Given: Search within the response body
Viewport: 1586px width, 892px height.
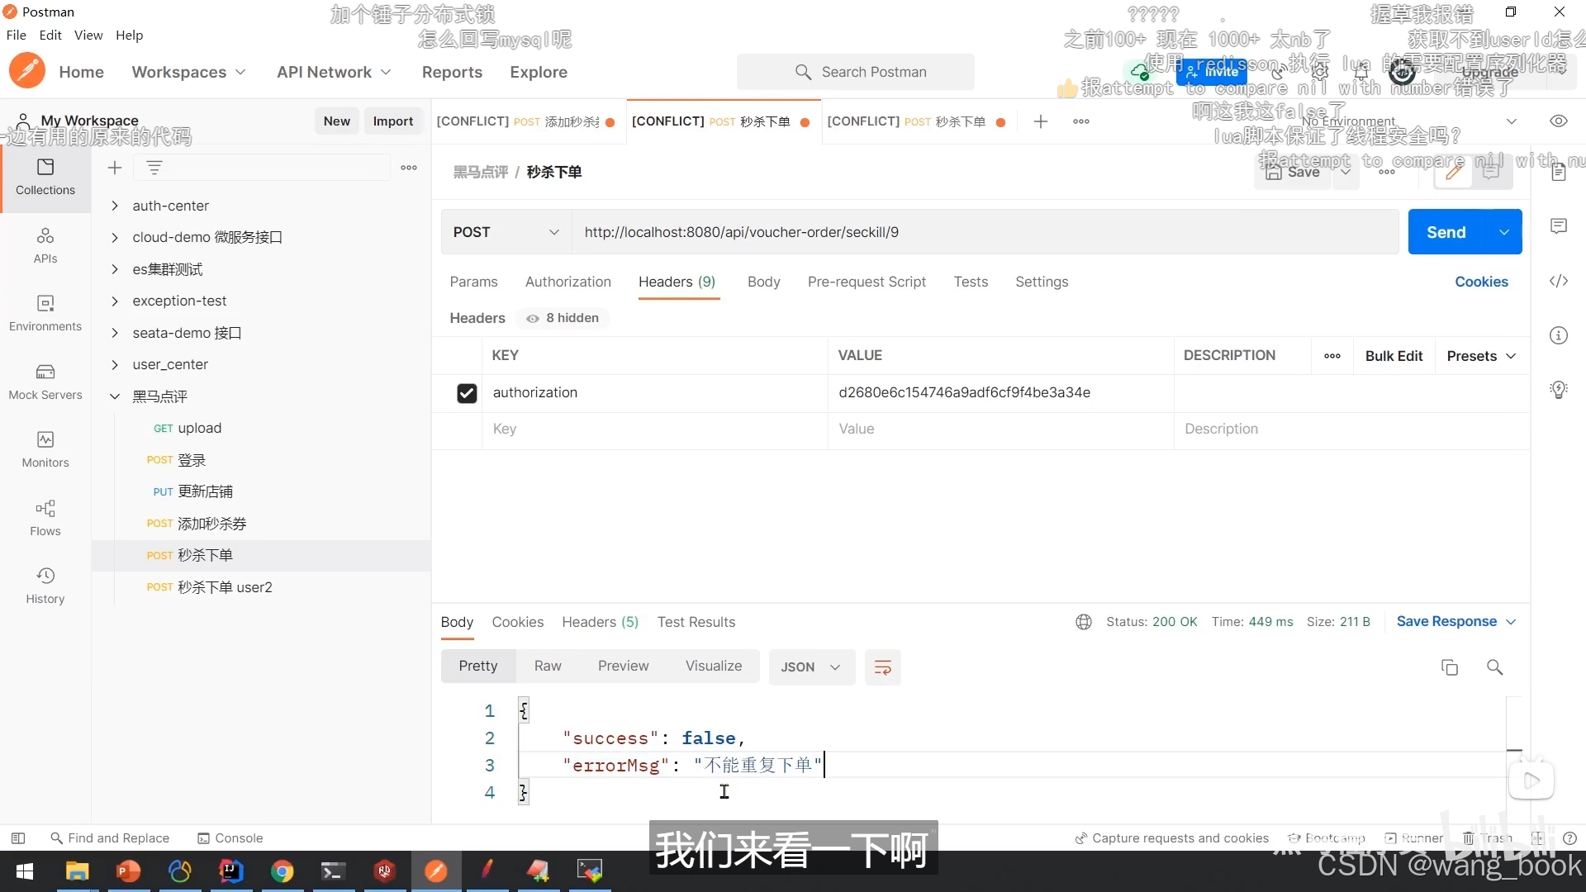Looking at the screenshot, I should (x=1494, y=667).
